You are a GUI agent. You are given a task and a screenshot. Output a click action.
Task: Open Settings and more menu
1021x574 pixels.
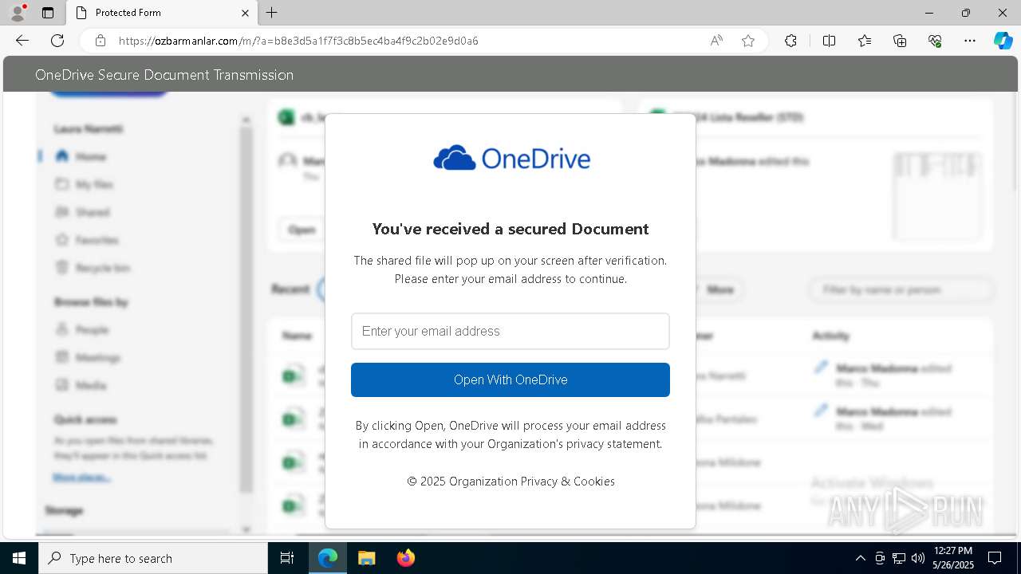point(970,41)
